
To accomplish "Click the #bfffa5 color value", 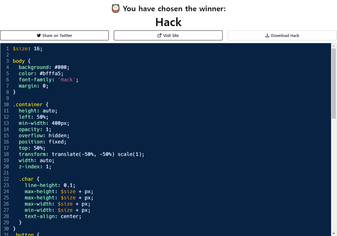I will [51, 74].
